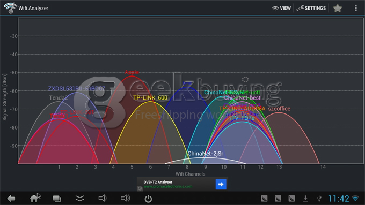Select the TP-LINK_600 network label
The height and width of the screenshot is (205, 365).
[x=150, y=98]
